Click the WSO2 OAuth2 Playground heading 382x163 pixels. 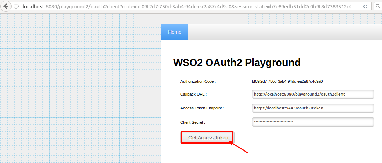click(x=237, y=63)
